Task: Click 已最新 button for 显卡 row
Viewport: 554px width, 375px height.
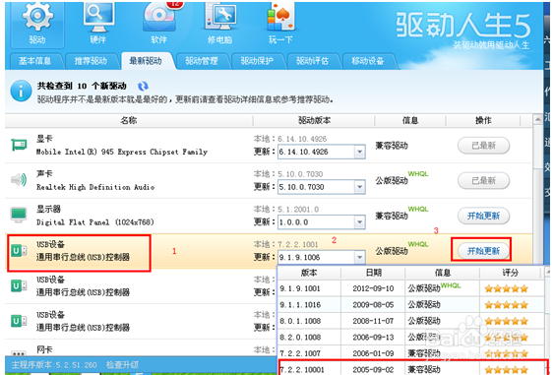Action: point(484,146)
